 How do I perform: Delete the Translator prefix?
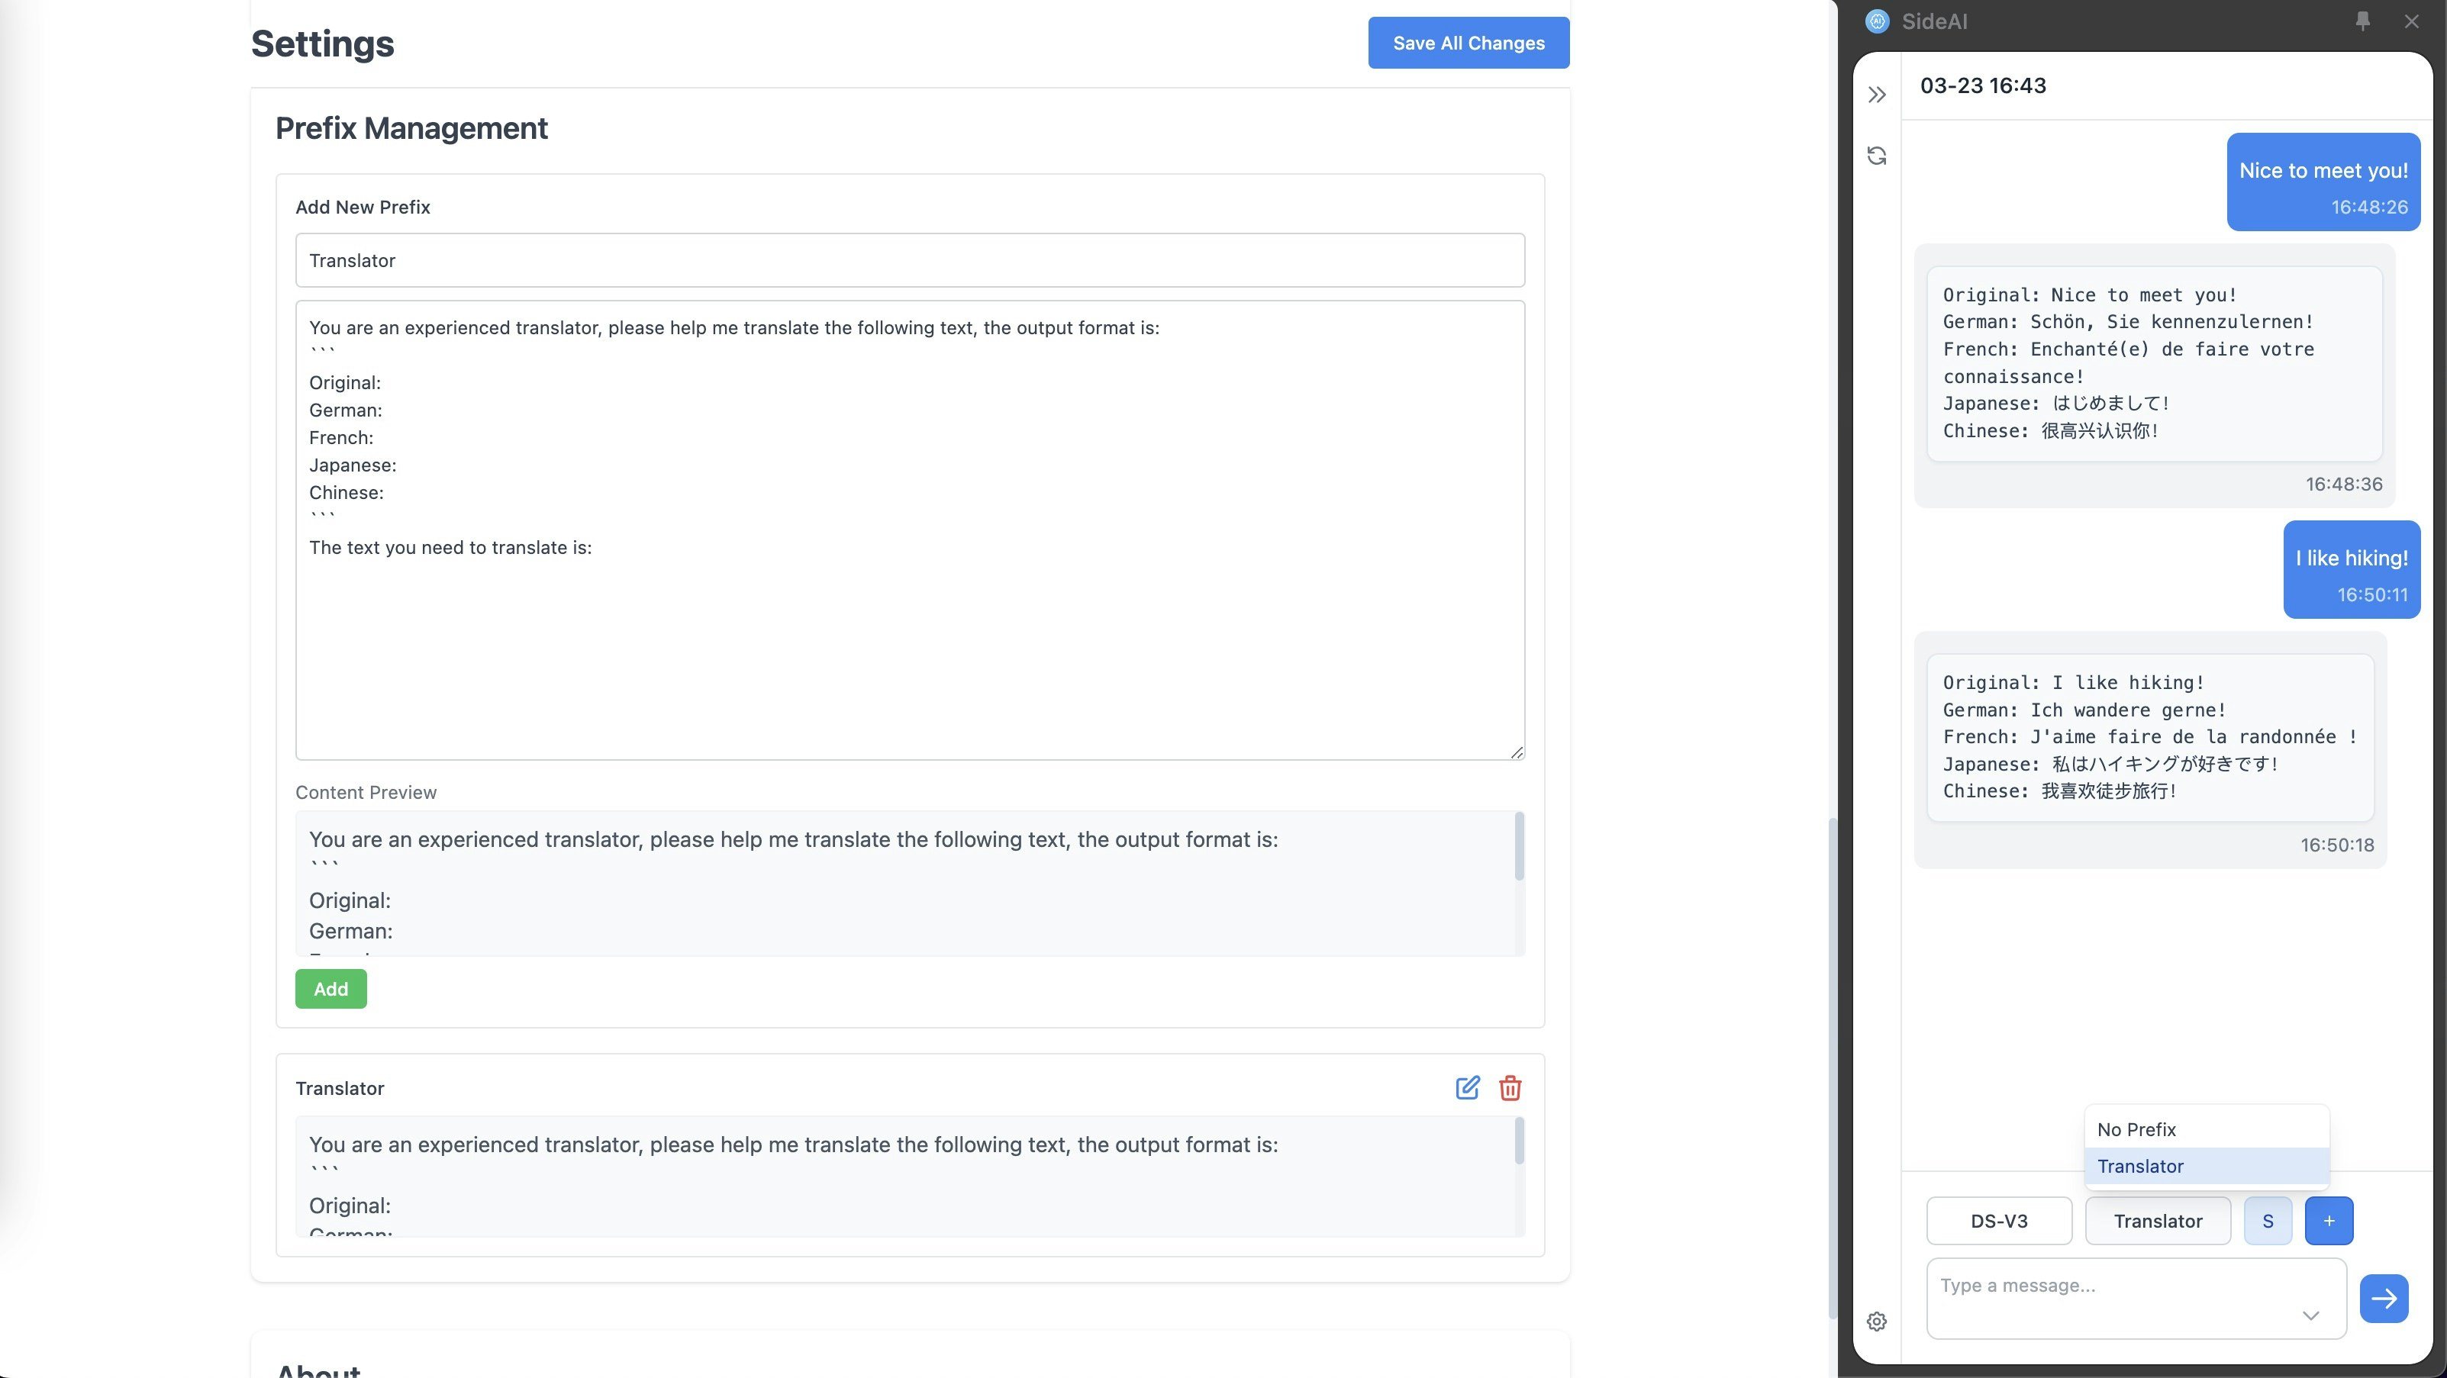click(x=1510, y=1087)
